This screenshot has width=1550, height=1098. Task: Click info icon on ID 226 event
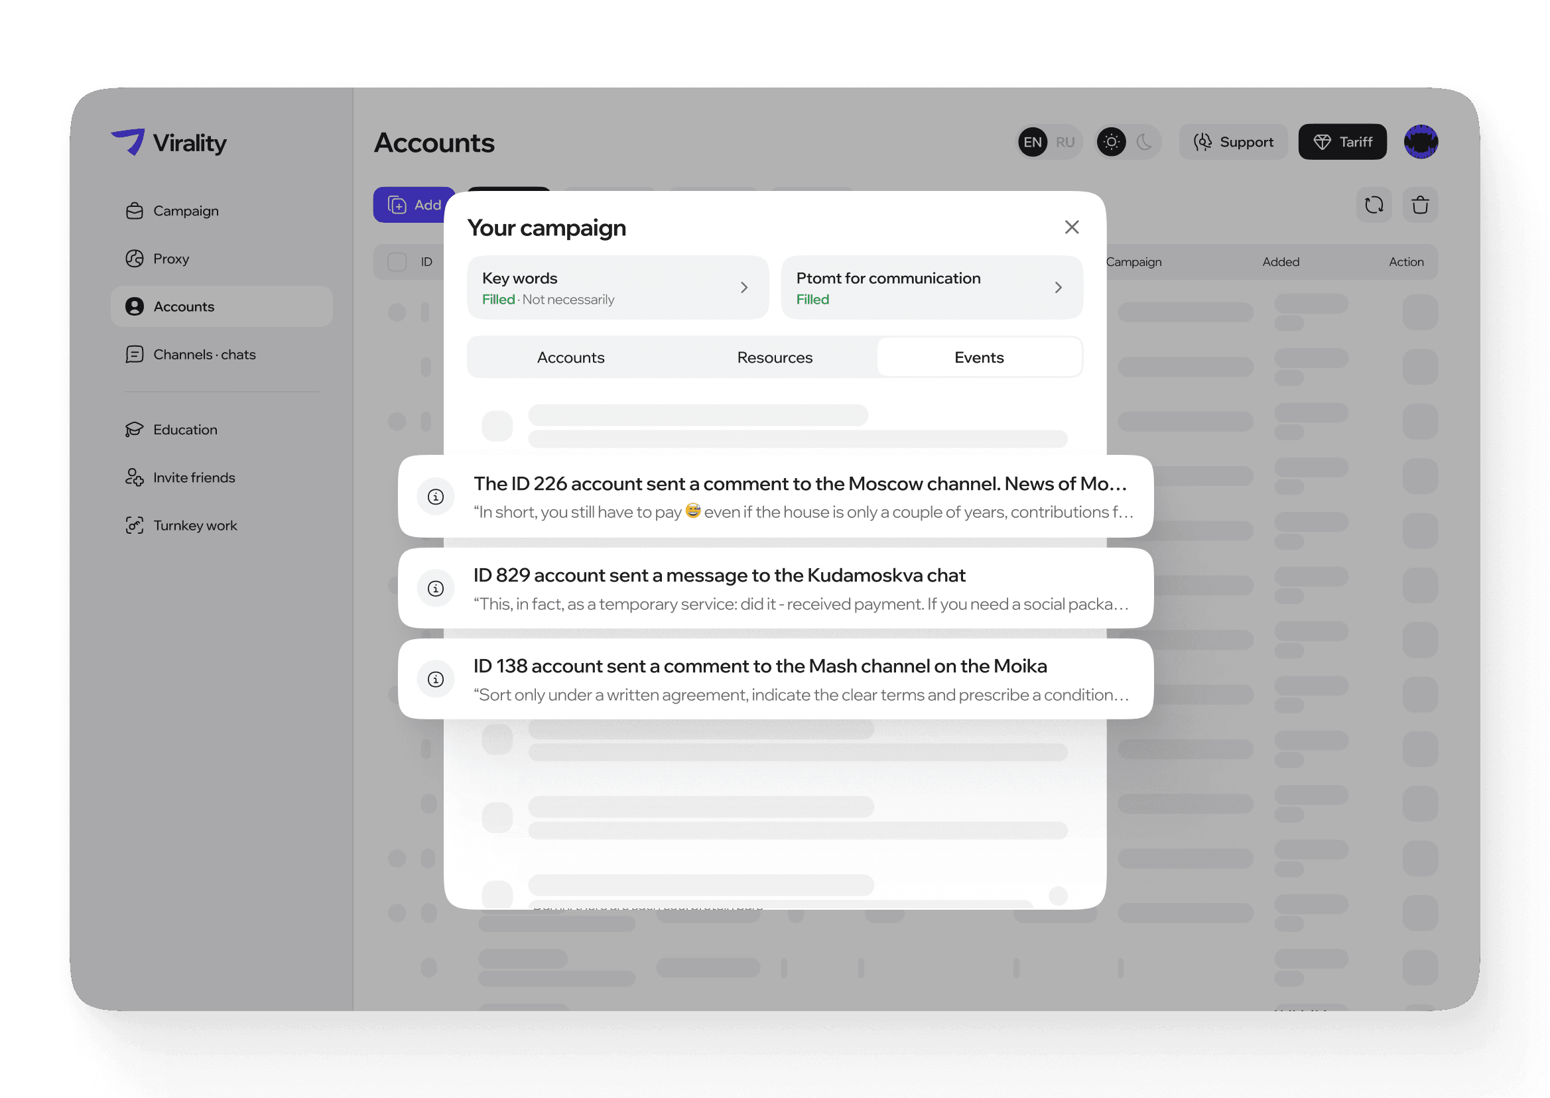[436, 497]
